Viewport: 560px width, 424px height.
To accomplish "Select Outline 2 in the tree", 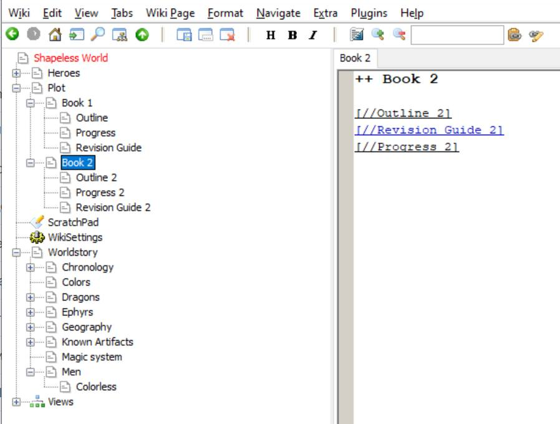I will 96,177.
